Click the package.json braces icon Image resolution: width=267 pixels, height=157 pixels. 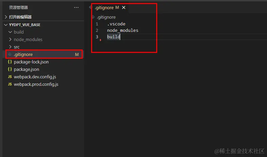coord(10,69)
